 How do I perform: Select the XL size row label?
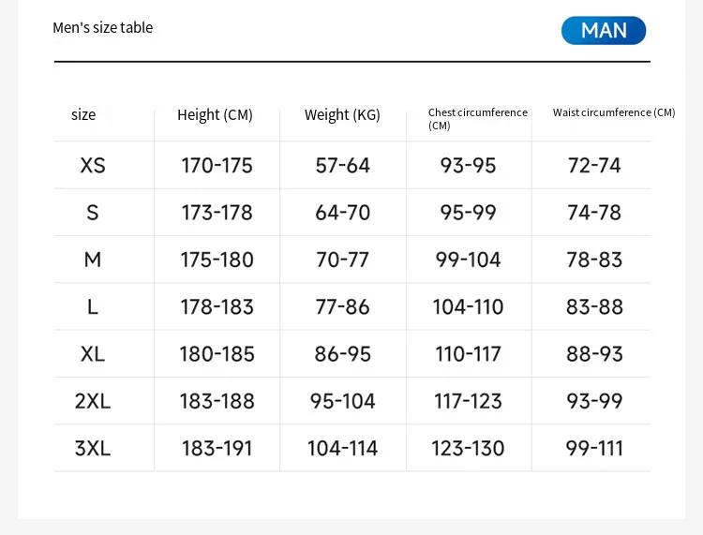click(x=93, y=354)
